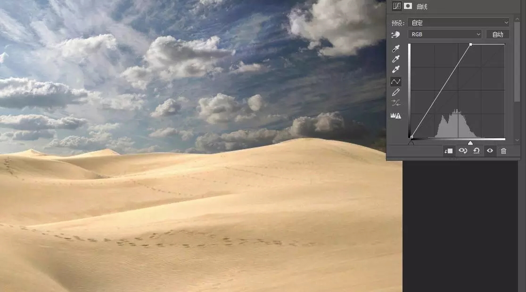Select the white point eyedropper
The width and height of the screenshot is (526, 292).
coord(396,70)
